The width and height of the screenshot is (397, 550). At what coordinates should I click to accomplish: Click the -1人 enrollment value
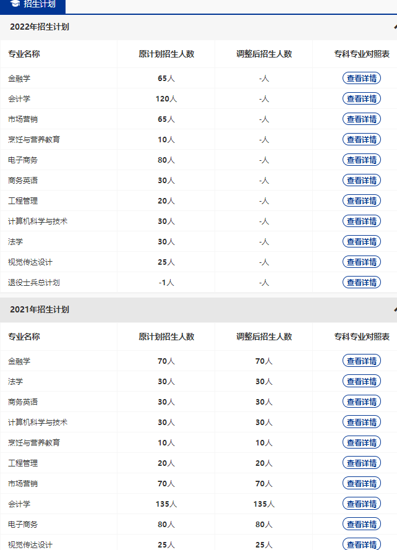tap(166, 282)
